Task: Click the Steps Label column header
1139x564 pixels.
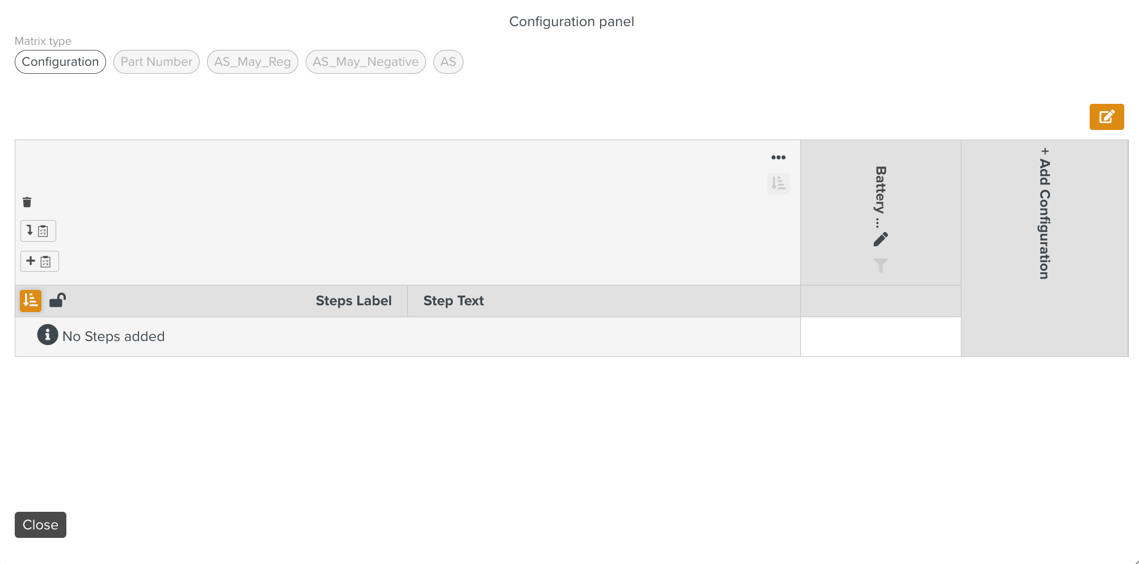Action: 353,301
